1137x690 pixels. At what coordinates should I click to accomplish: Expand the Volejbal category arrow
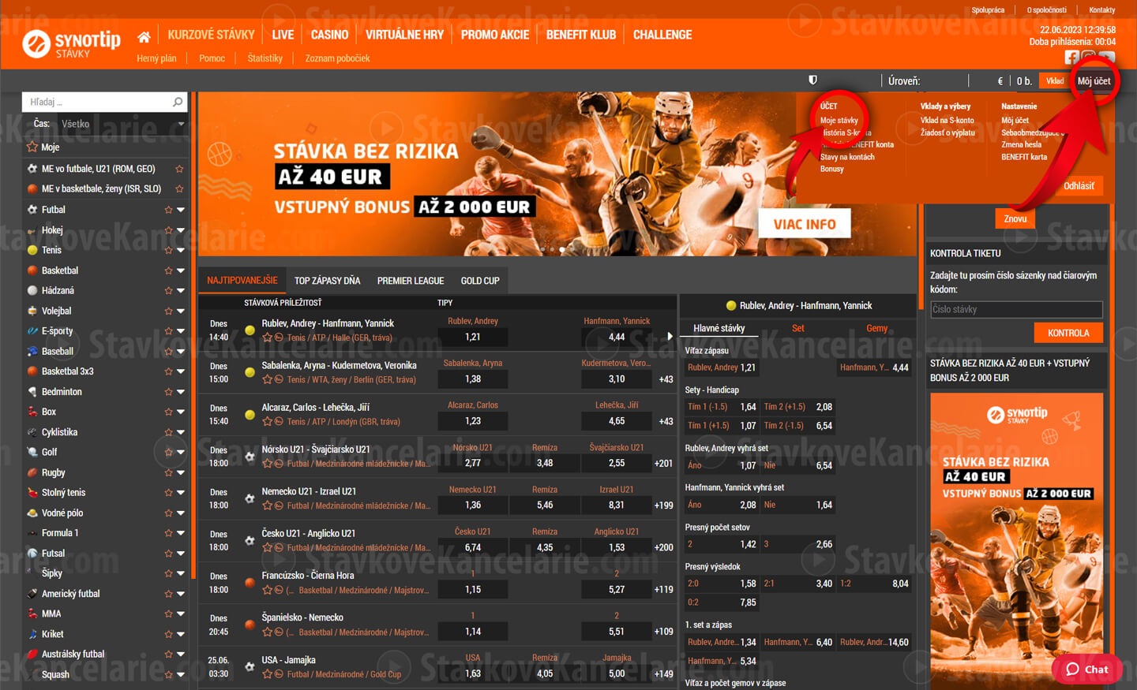coord(181,311)
